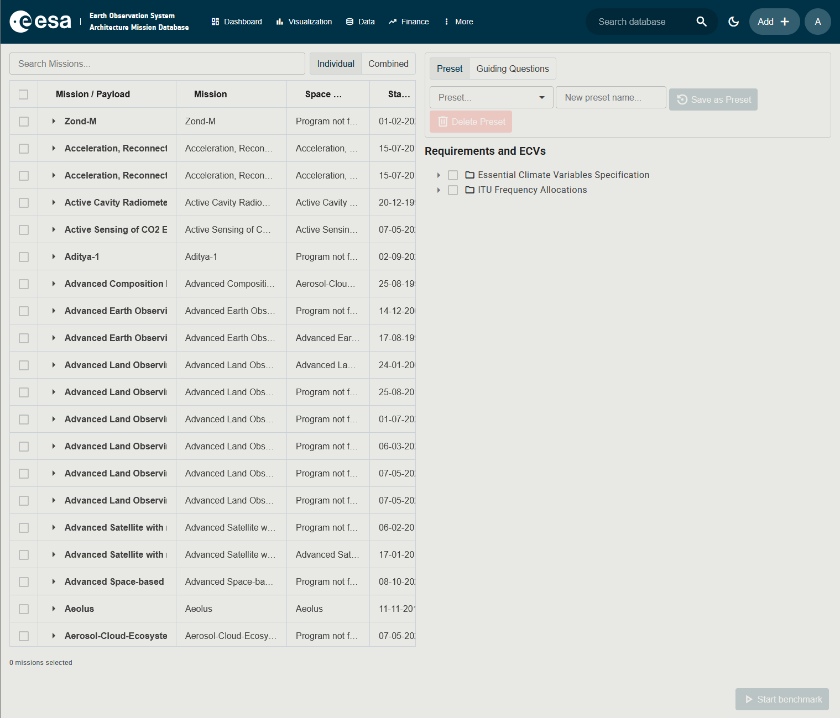Screen dimensions: 840x718
Task: Click the search magnifier icon
Action: (x=701, y=22)
